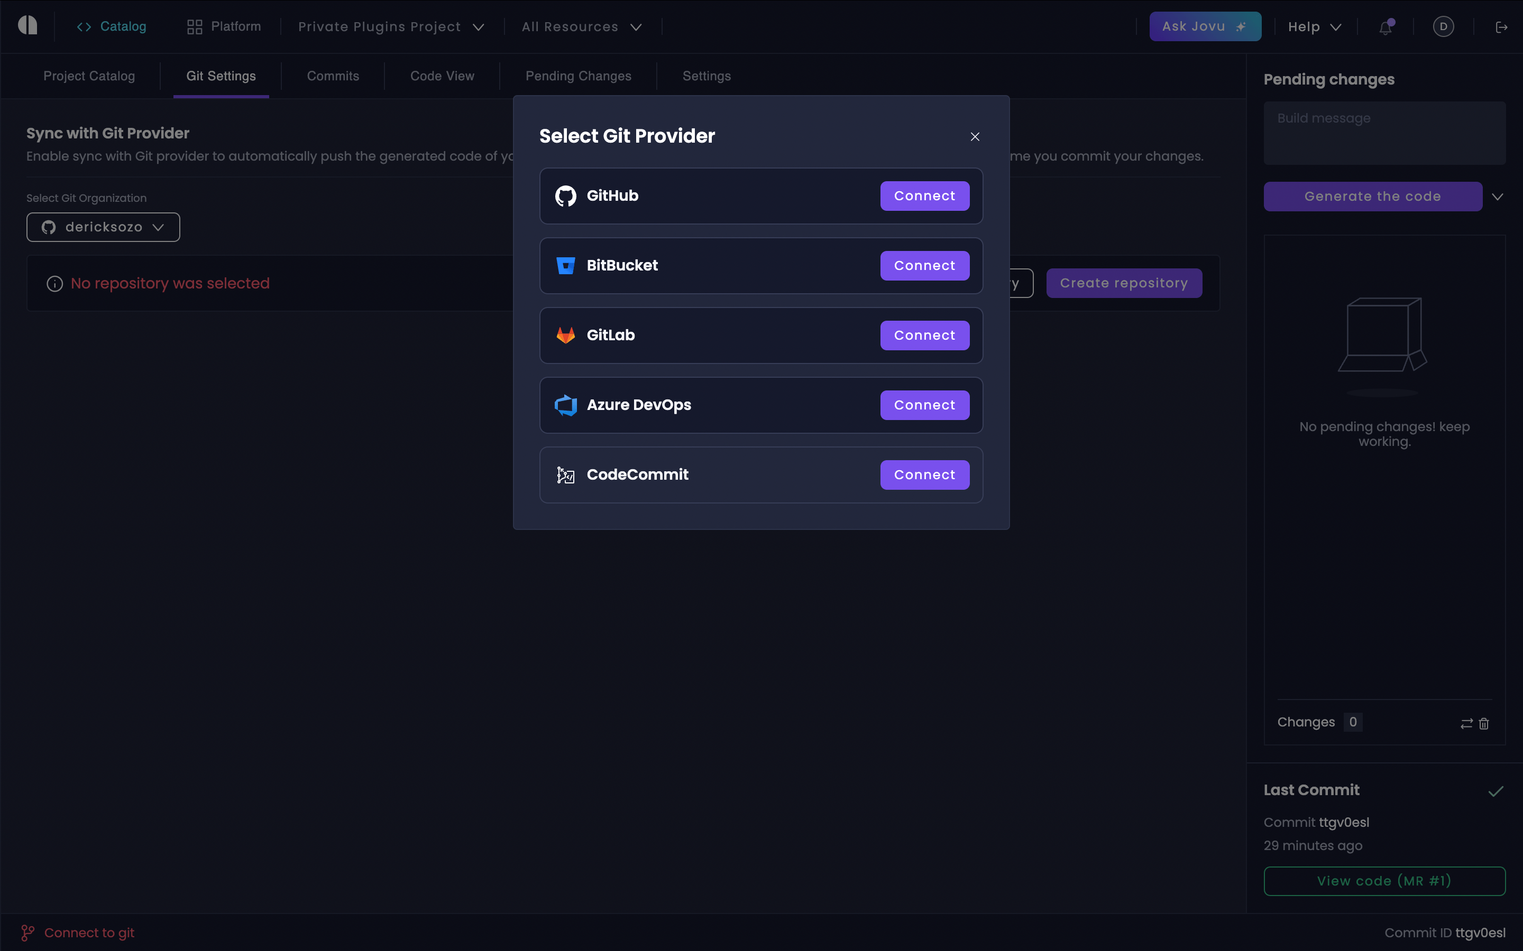Click the info icon near No repository message
The height and width of the screenshot is (951, 1523).
55,284
